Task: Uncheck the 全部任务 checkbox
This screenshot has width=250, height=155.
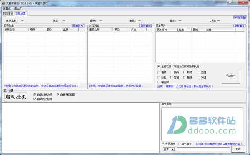Action: [x=159, y=66]
